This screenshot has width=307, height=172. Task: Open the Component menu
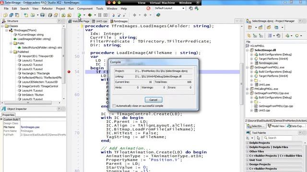click(85, 9)
